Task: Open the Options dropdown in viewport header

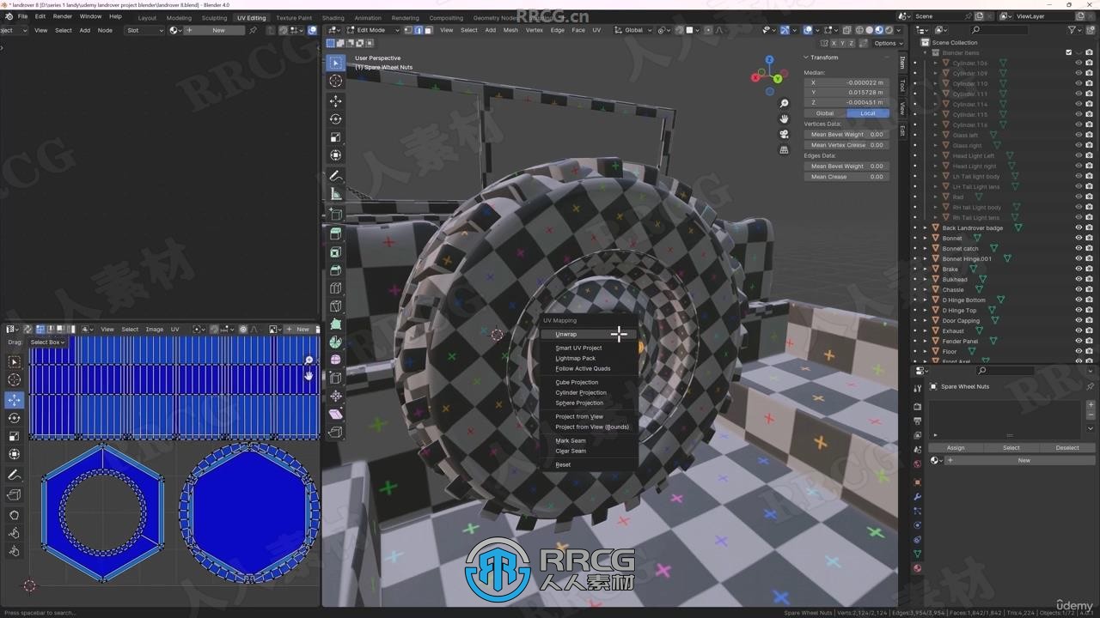Action: point(887,43)
